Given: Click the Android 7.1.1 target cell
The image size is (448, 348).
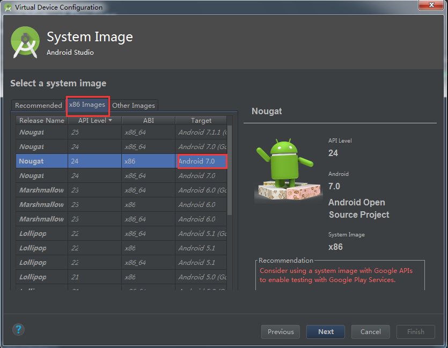Looking at the screenshot, I should 201,132.
